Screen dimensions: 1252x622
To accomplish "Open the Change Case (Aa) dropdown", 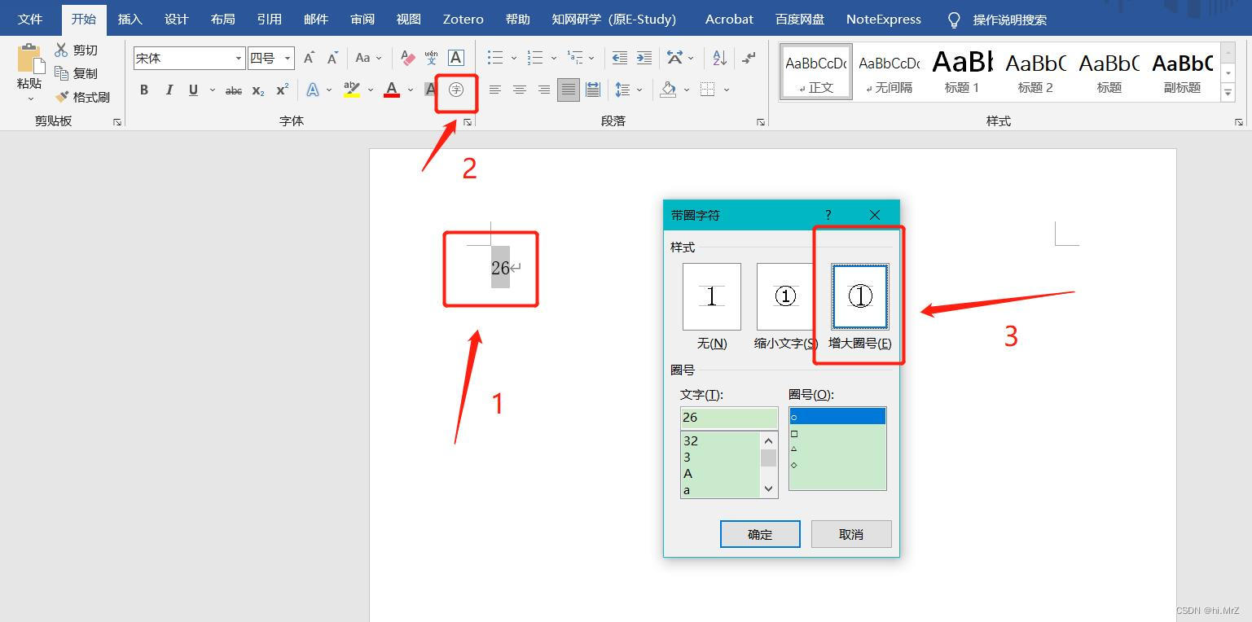I will (368, 58).
